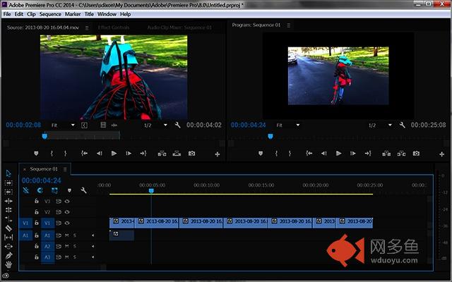Open the Clip menu
The image size is (452, 282).
tap(31, 14)
